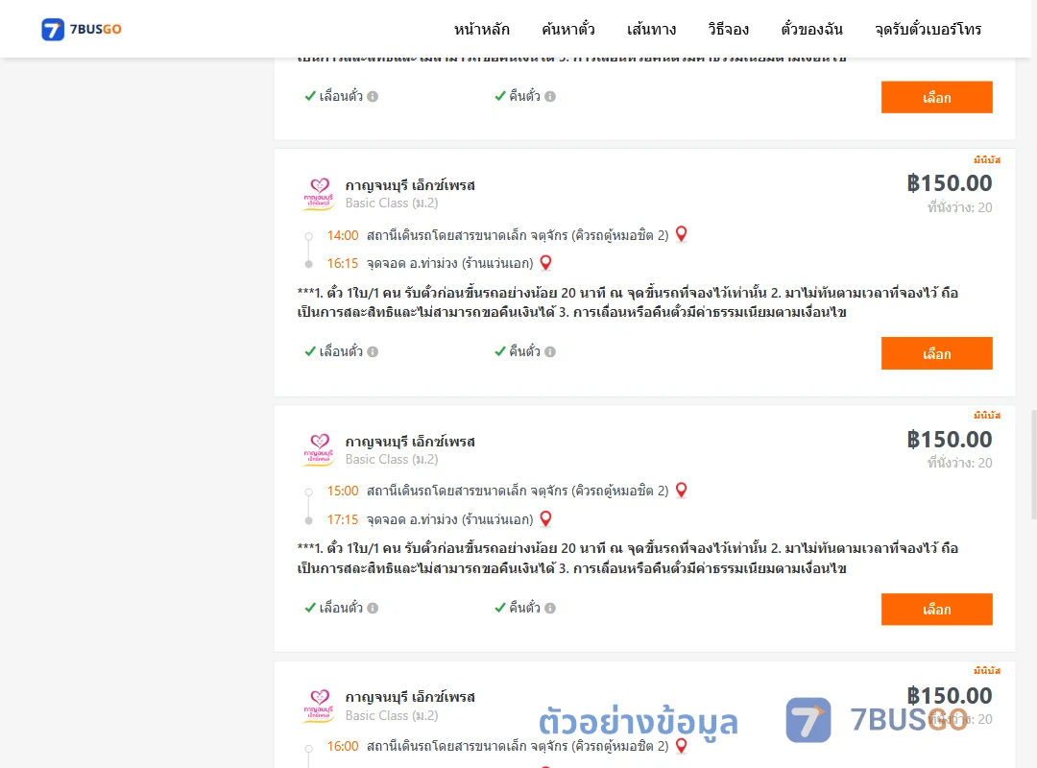
Task: Click เลื่อนตั๋ว info icon in topmost card
Action: coord(373,97)
